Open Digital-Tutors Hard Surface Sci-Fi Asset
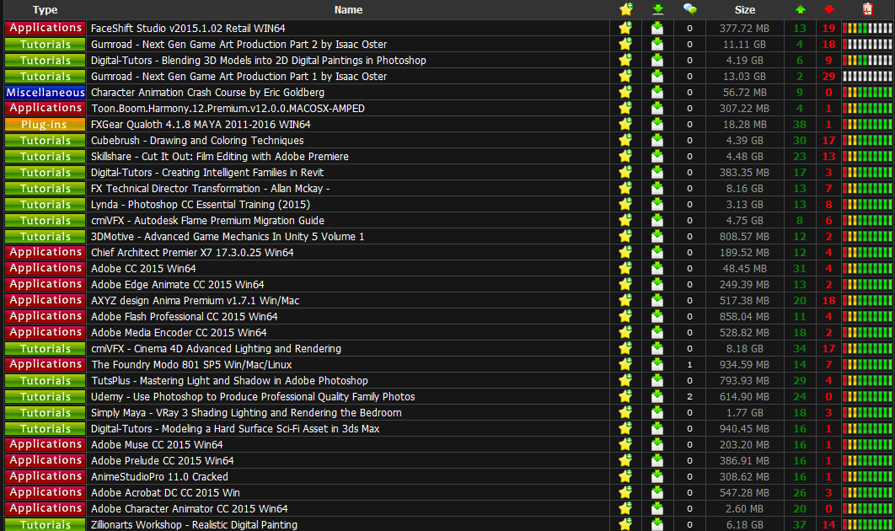The width and height of the screenshot is (895, 531). point(235,427)
